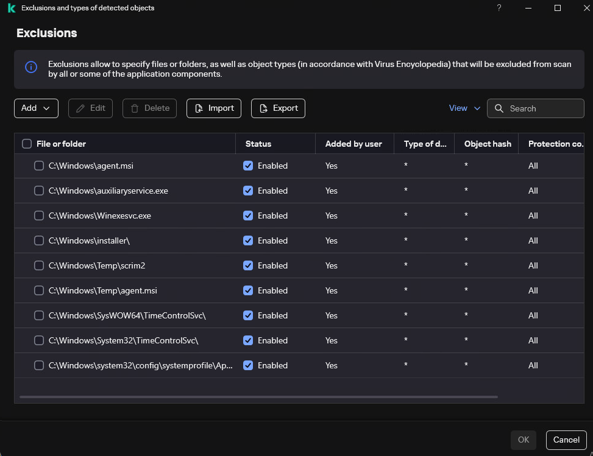Open the Add dropdown menu
The width and height of the screenshot is (593, 456).
36,108
